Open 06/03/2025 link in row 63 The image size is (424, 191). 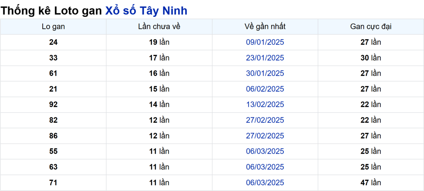pos(265,167)
